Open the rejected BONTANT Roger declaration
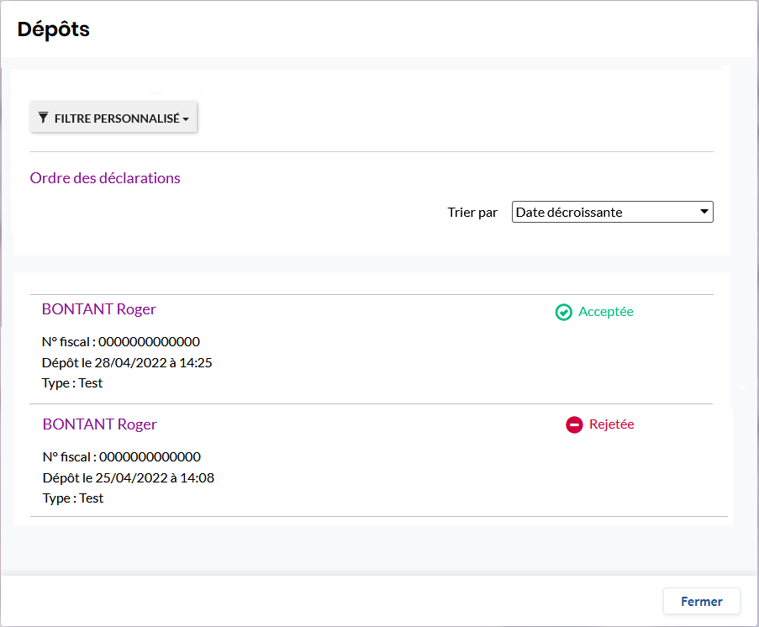Viewport: 759px width, 627px height. tap(100, 424)
